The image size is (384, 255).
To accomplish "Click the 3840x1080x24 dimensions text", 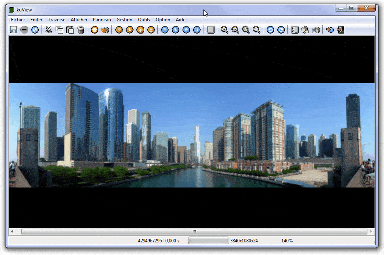I will pyautogui.click(x=244, y=240).
